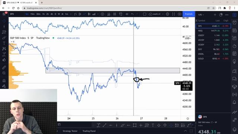238x134 pixels.
Task: Select the brush drawing tool
Action: coord(4,38)
